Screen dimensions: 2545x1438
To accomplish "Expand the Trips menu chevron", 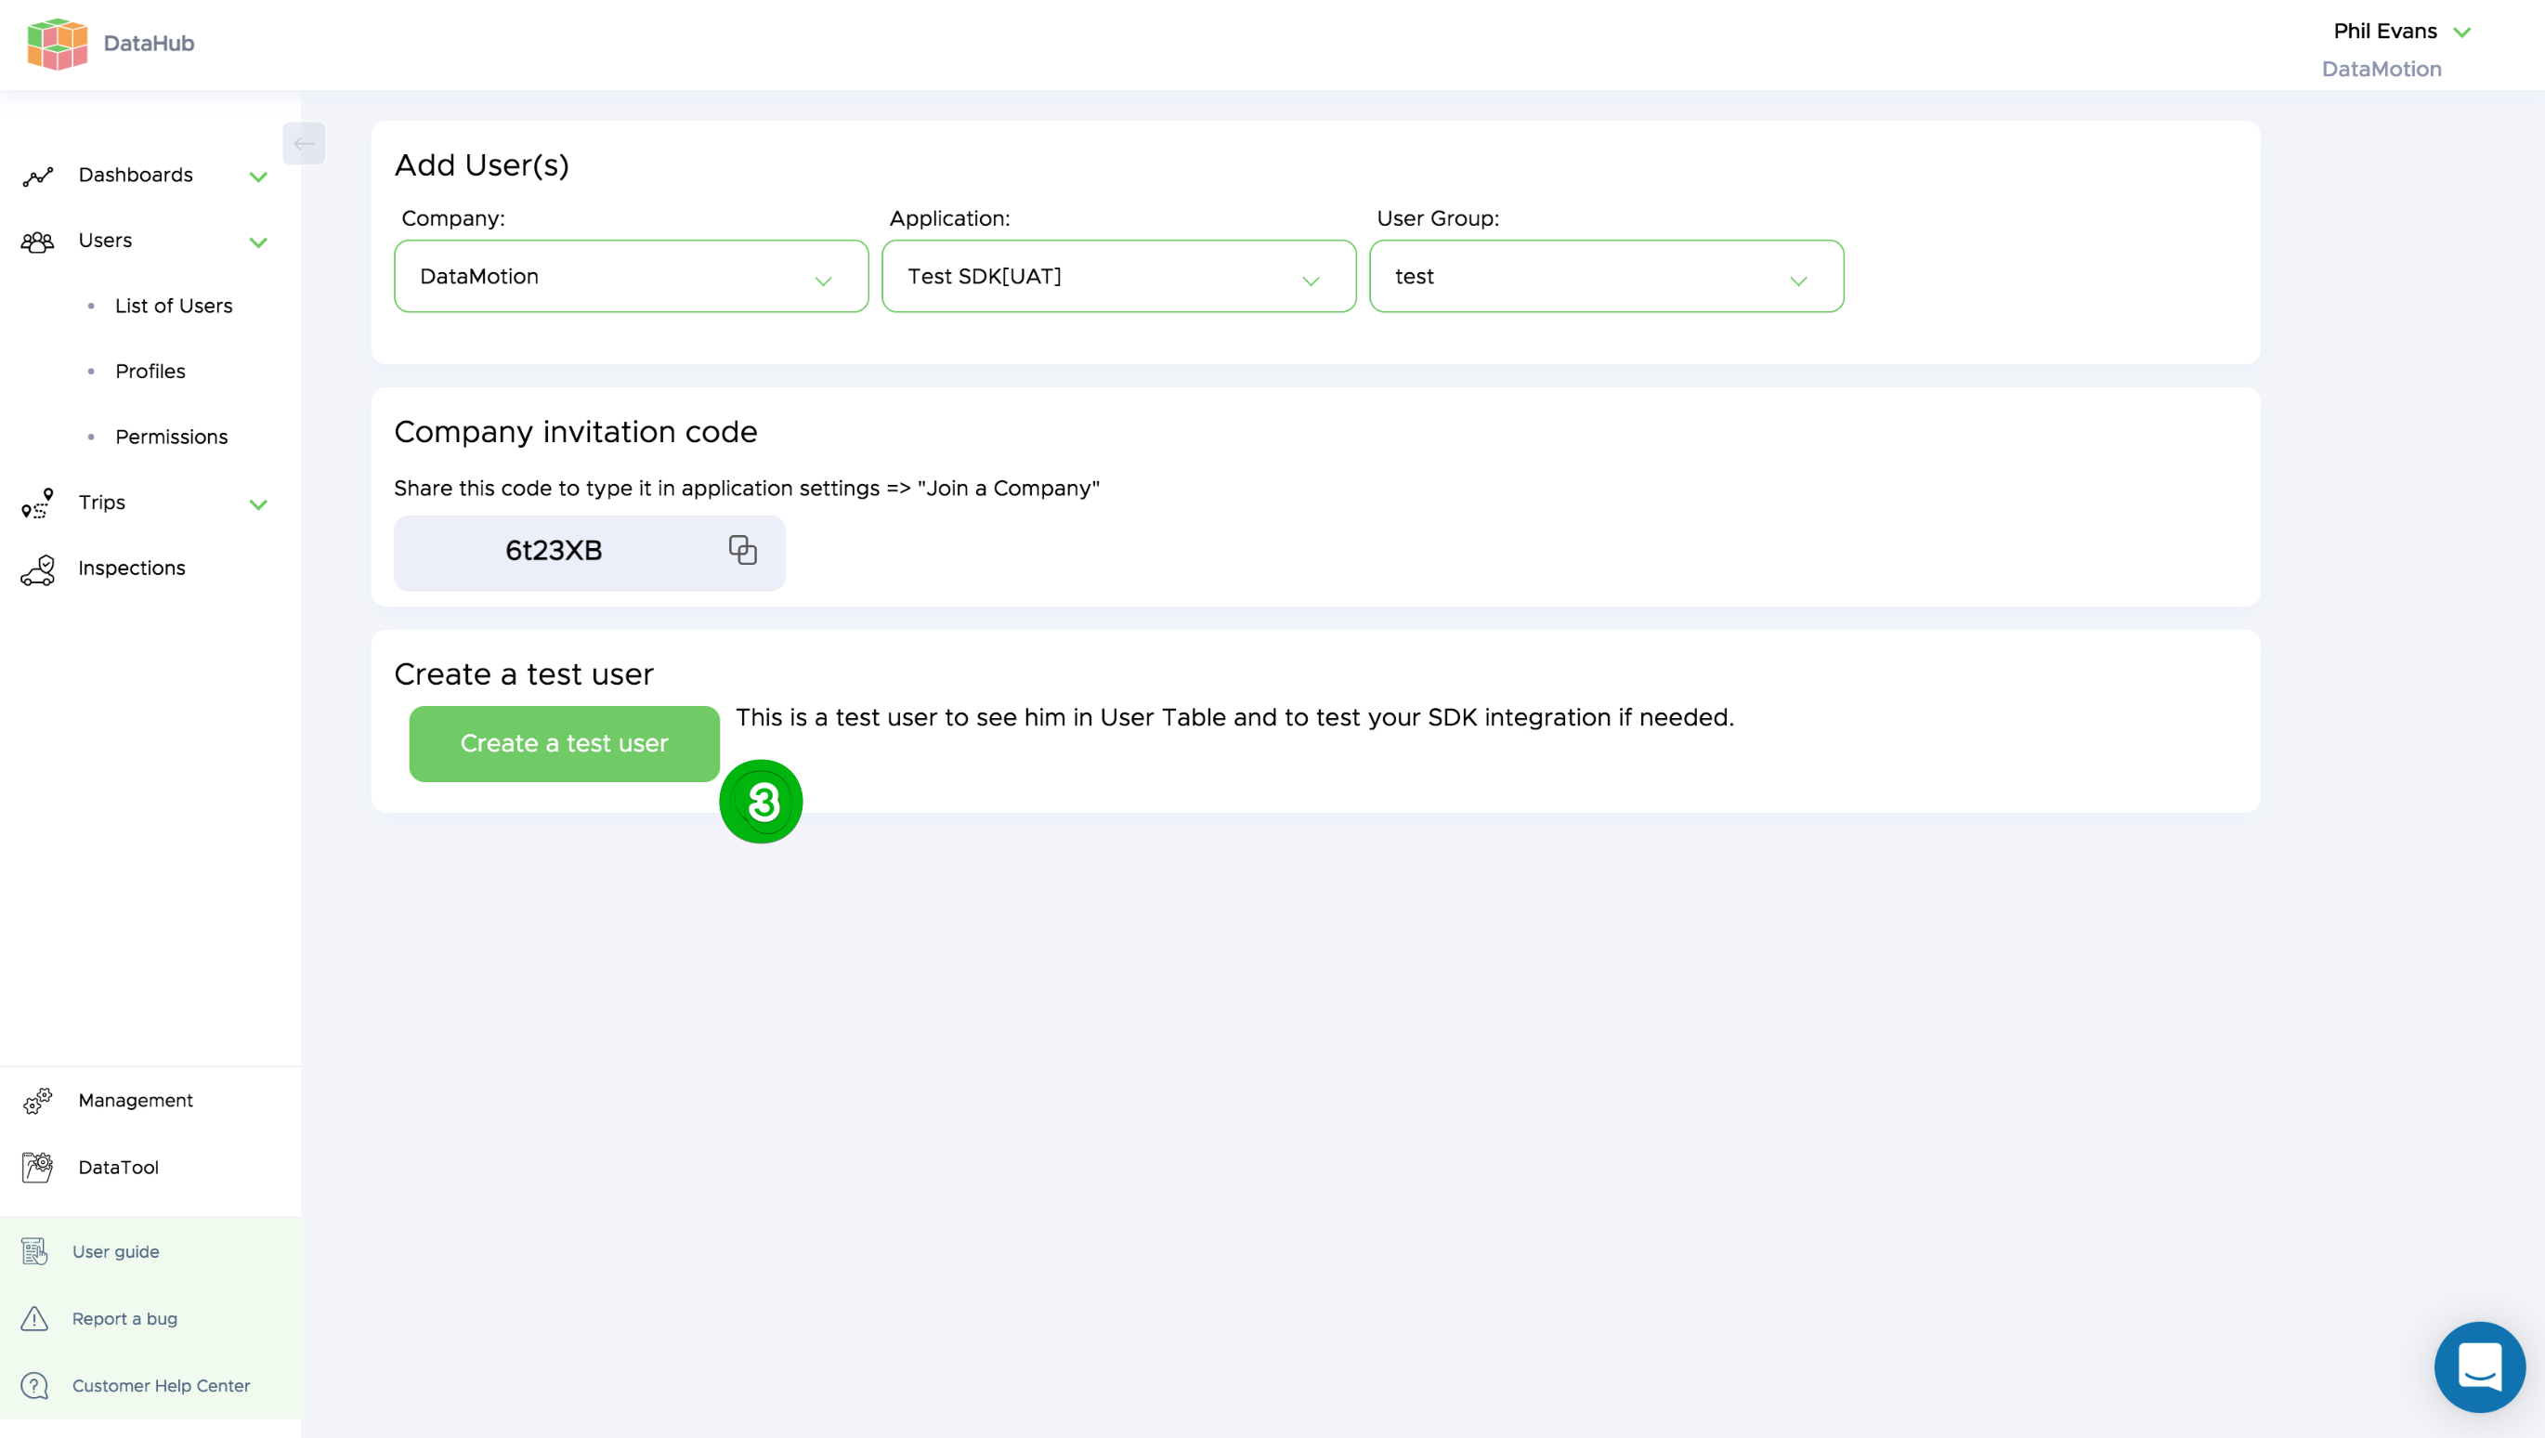I will [x=258, y=504].
